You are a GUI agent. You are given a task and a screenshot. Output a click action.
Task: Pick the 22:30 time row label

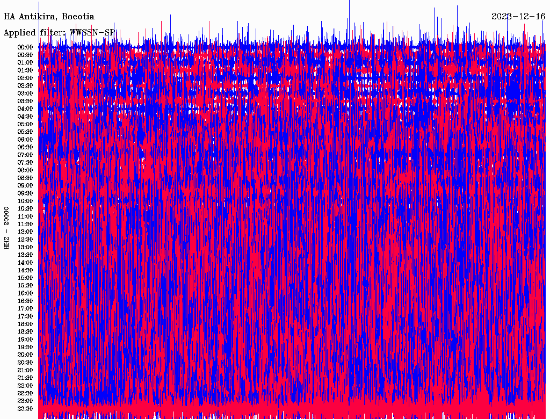tap(25, 393)
